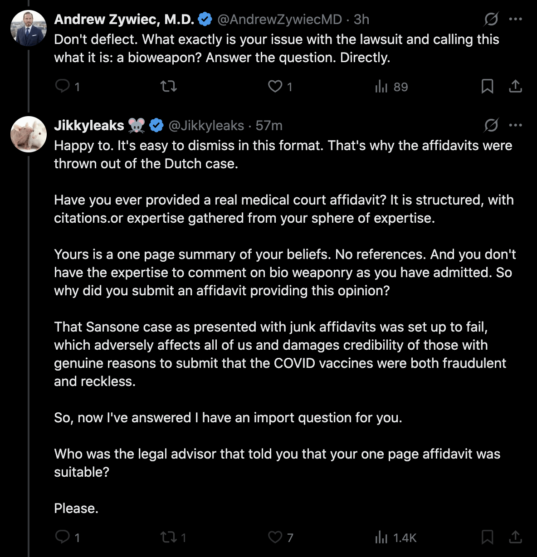Bookmark the Jikkyleaks tweet

tap(487, 537)
